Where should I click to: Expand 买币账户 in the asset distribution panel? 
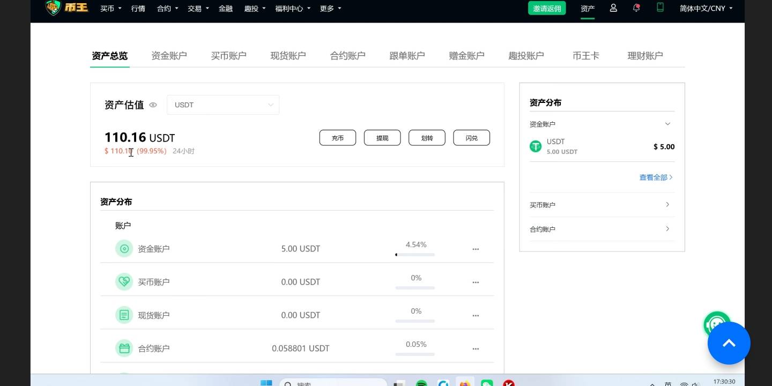point(667,205)
